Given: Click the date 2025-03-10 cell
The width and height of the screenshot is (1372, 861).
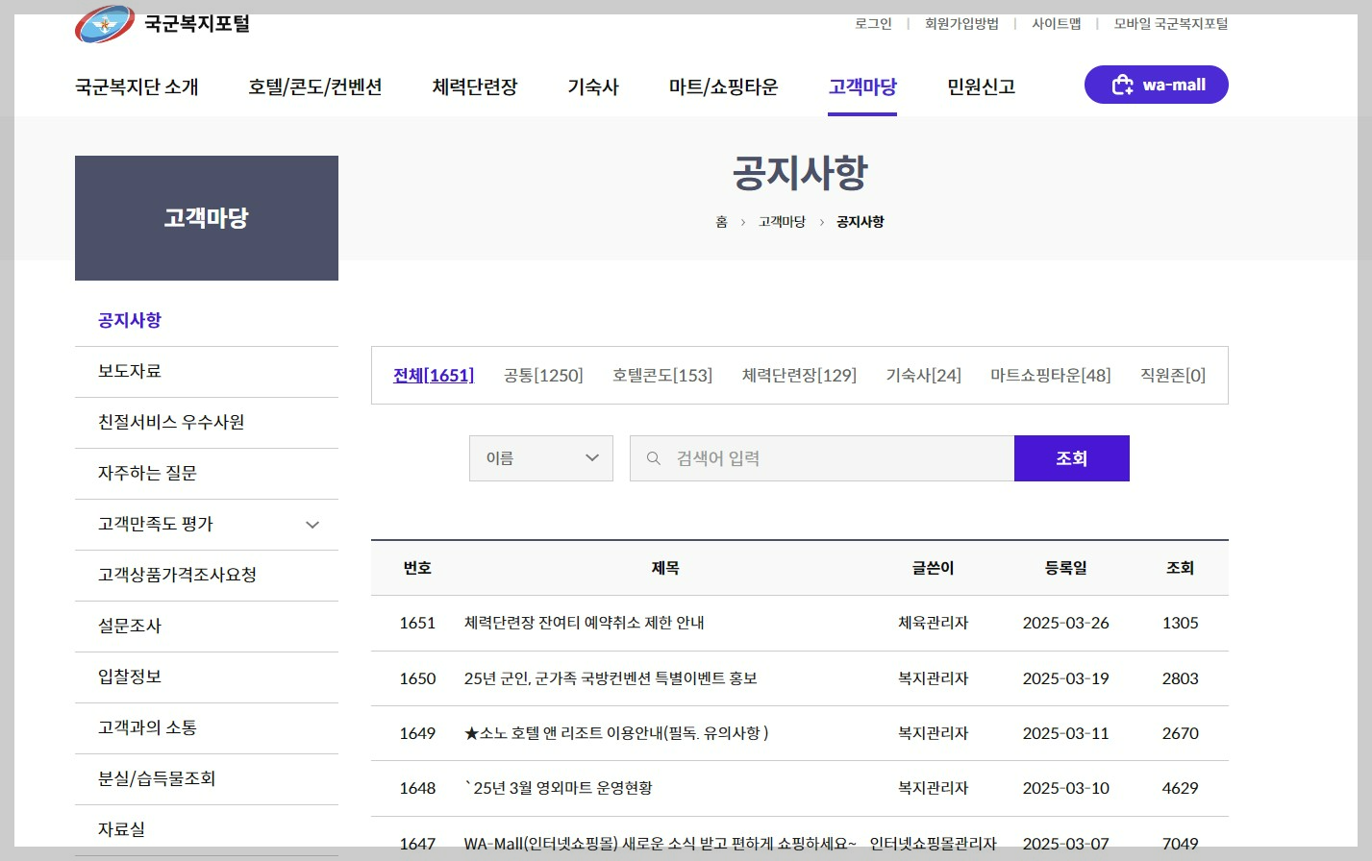Looking at the screenshot, I should click(1065, 788).
